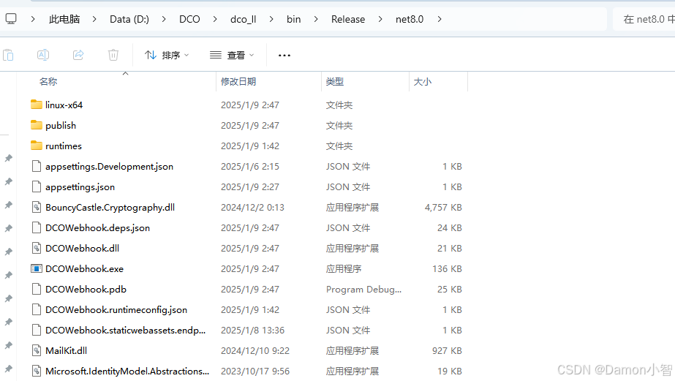Click the Delete trash icon in toolbar
Viewport: 675px width, 381px height.
coord(113,55)
